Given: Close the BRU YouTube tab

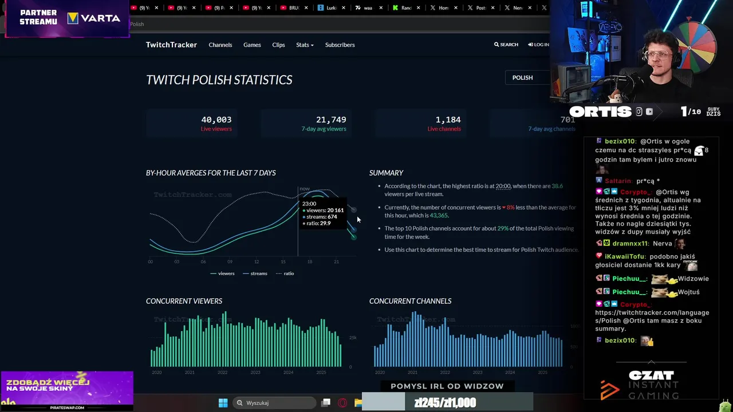Looking at the screenshot, I should (306, 8).
